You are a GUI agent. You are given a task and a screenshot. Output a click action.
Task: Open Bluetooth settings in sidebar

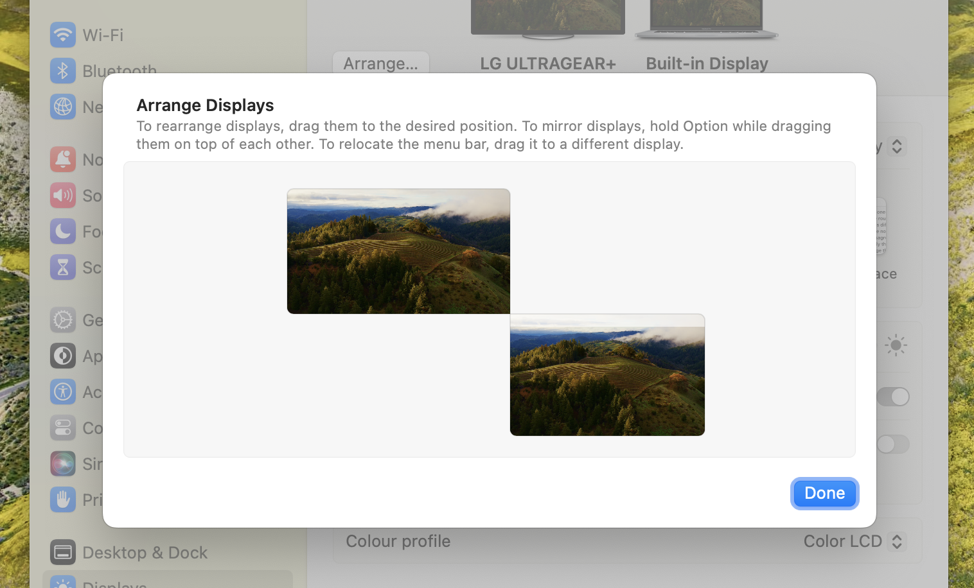tap(103, 71)
